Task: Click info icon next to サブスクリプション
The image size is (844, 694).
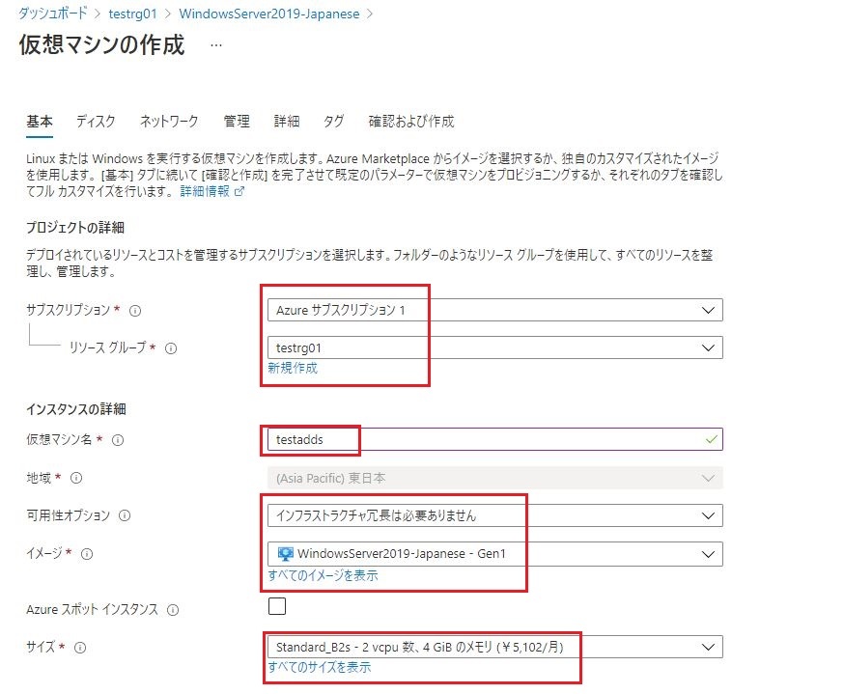Action: point(135,311)
